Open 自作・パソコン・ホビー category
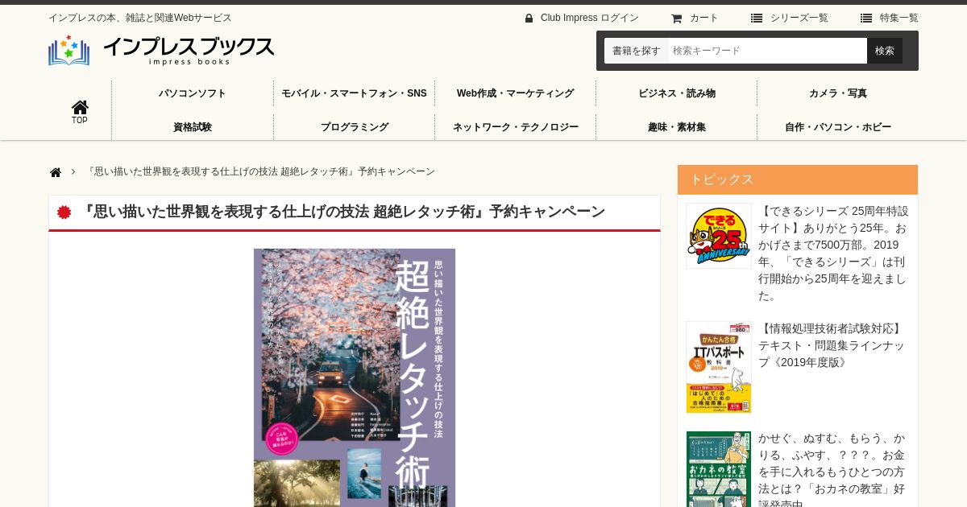Viewport: 967px width, 507px height. [838, 127]
